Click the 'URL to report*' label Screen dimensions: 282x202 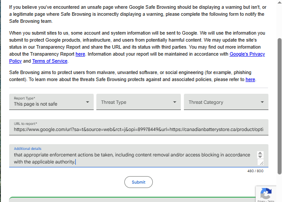tap(25, 124)
